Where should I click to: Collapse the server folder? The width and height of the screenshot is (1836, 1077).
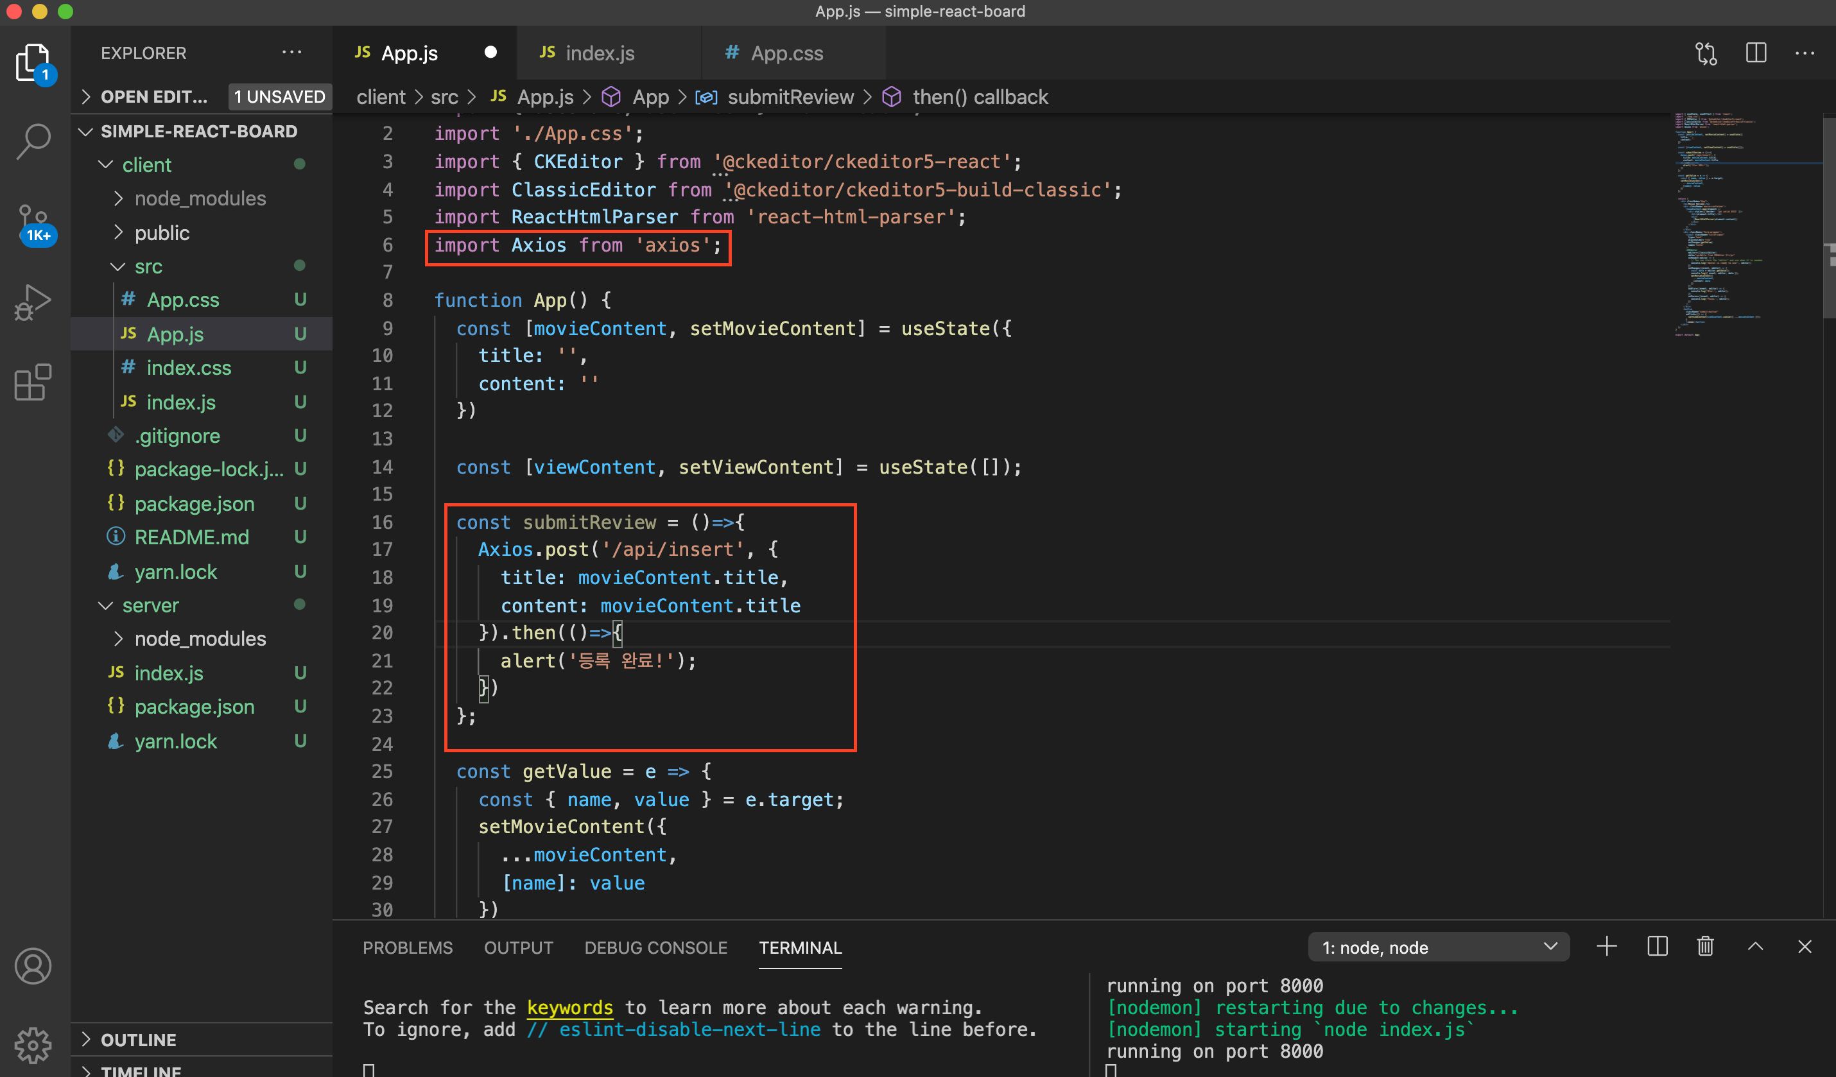click(x=150, y=605)
